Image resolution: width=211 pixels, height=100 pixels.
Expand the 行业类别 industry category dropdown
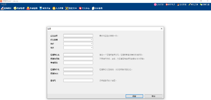91,40
